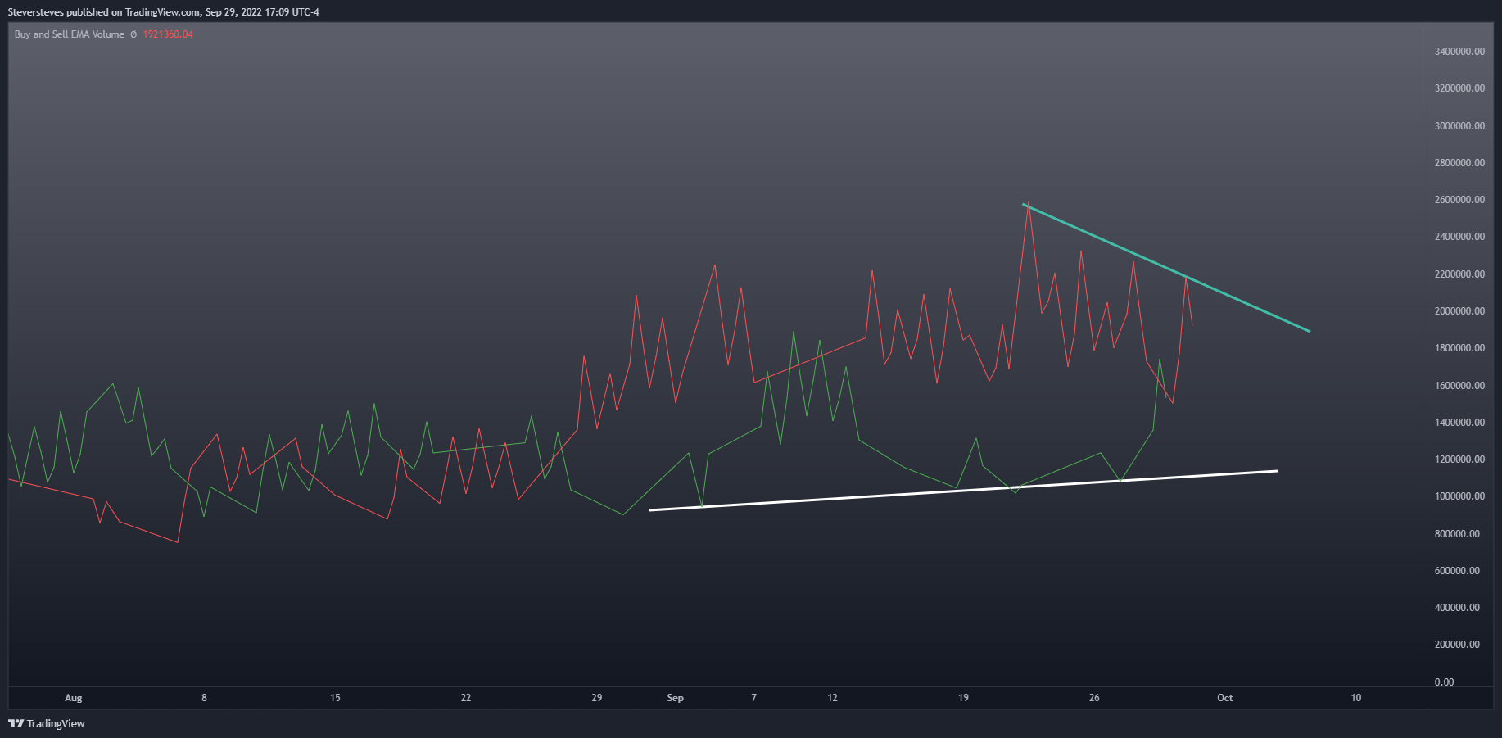Click the 12 date label on time axis

(x=832, y=698)
